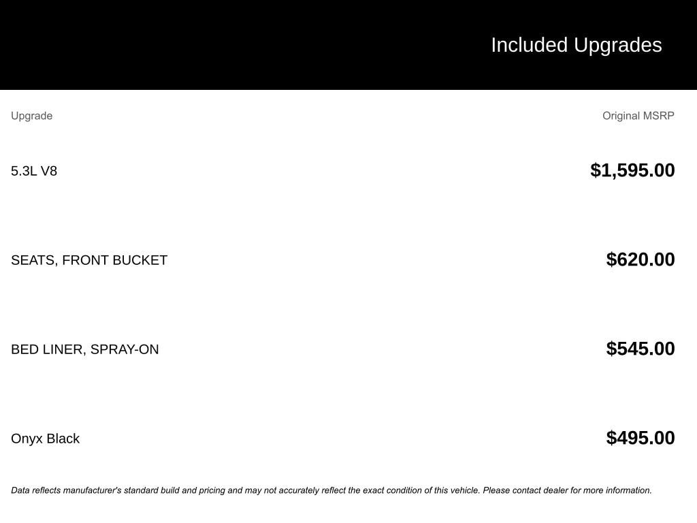This screenshot has height=523, width=697.
Task: Click the $495.00 price value
Action: tap(641, 438)
